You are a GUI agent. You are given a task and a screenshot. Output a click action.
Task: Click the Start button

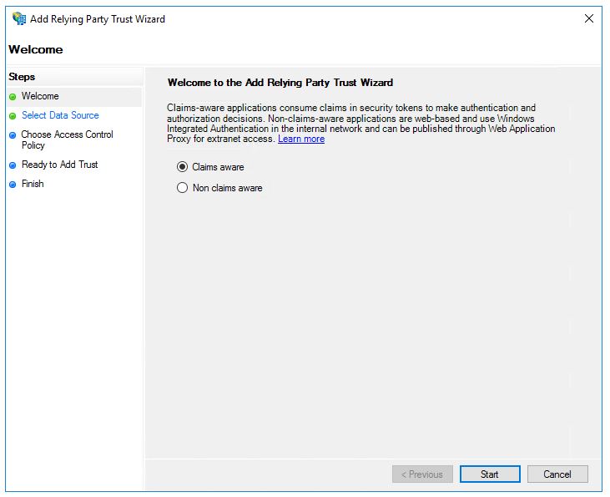[490, 474]
